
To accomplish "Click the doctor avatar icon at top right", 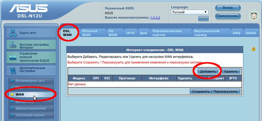I will tap(254, 16).
